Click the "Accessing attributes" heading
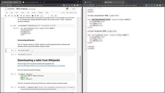Viewport: 165px width, 93px height. [26, 40]
